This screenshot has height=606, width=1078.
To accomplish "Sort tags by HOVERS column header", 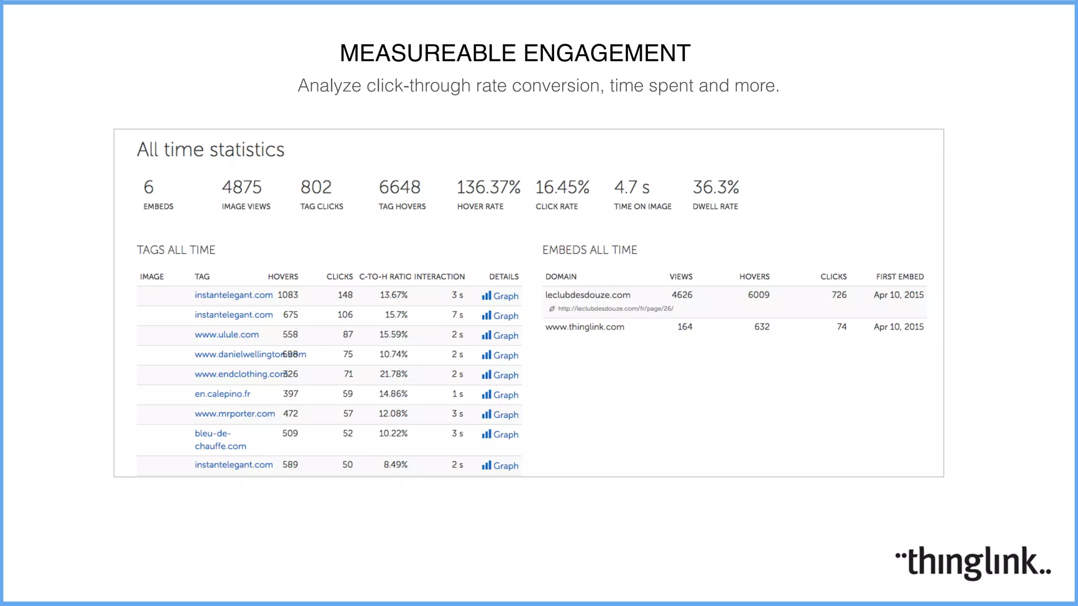I will (x=283, y=277).
